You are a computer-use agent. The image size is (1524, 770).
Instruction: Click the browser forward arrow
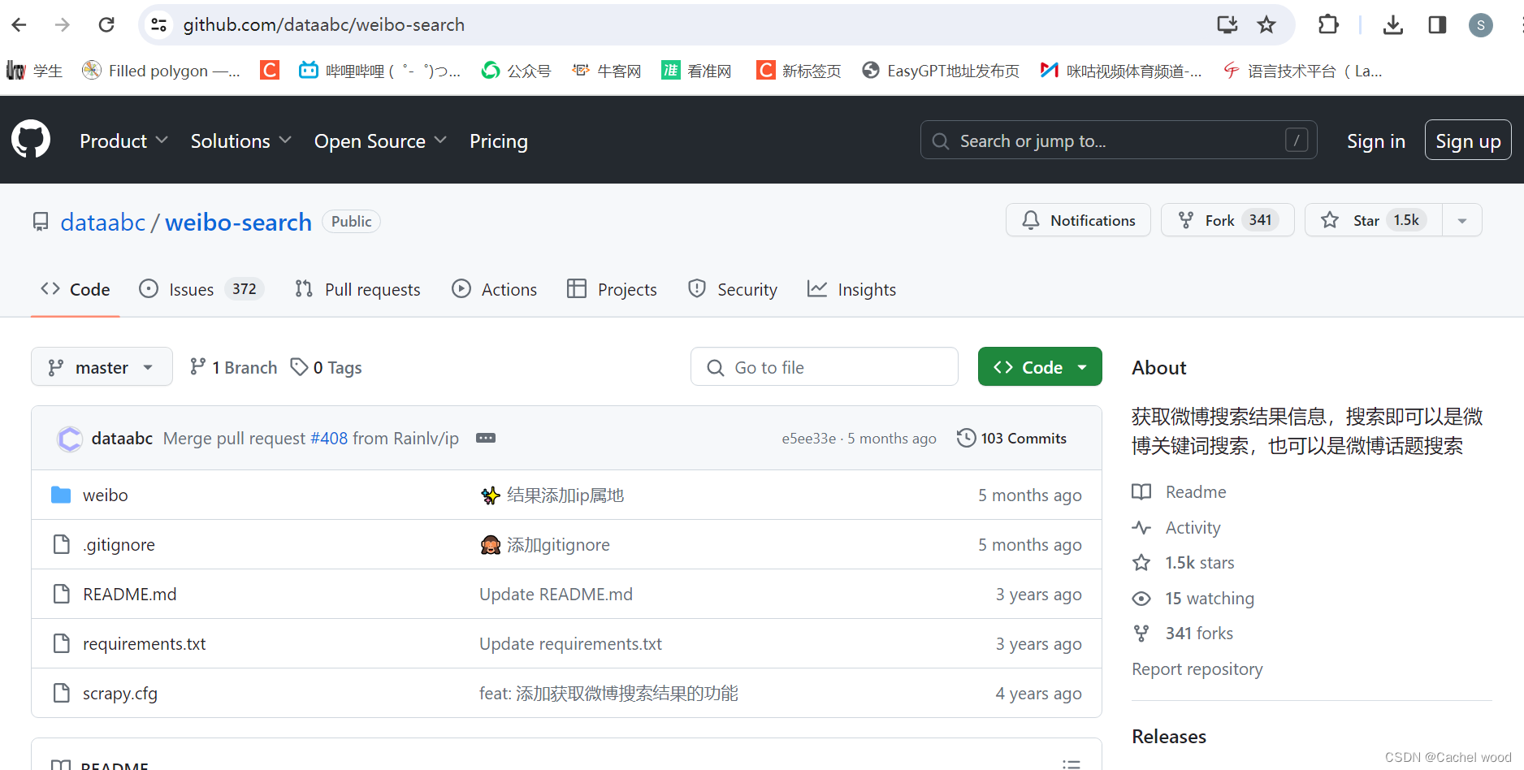(x=63, y=25)
